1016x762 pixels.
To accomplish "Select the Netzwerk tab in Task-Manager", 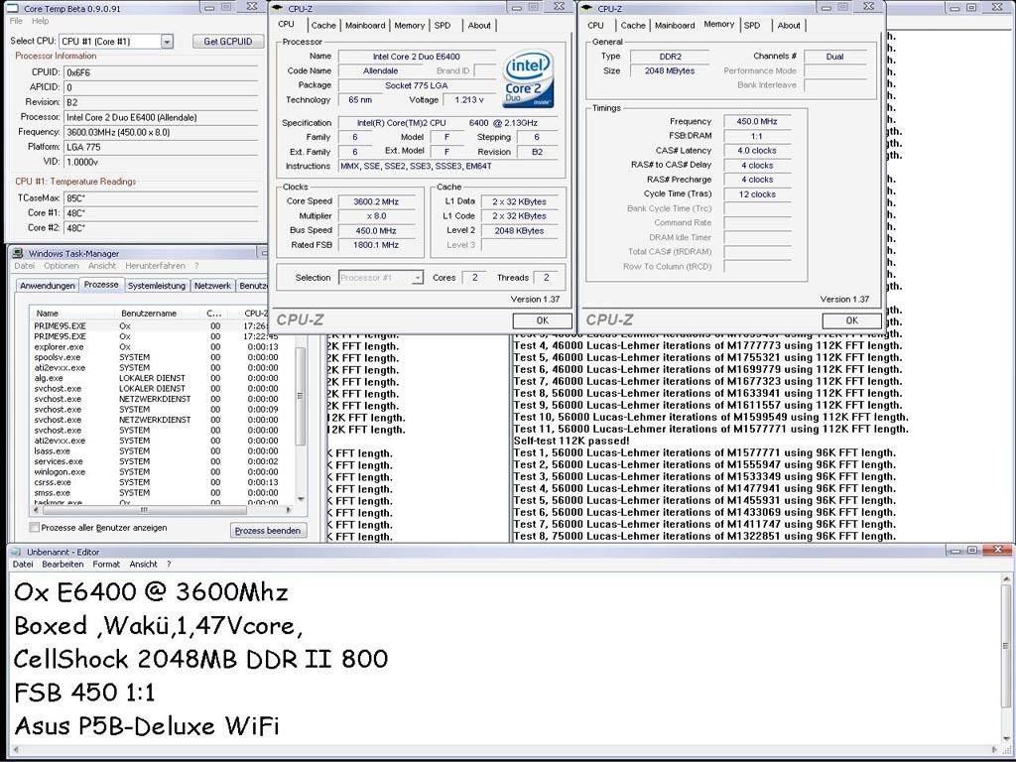I will 212,286.
